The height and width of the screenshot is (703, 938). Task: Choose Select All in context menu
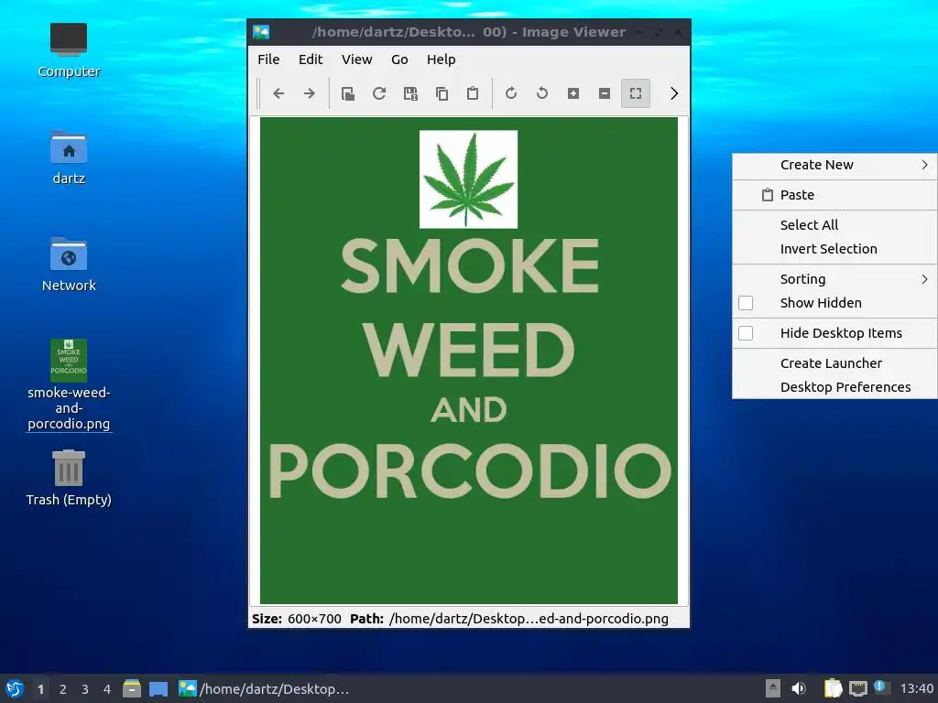point(834,225)
